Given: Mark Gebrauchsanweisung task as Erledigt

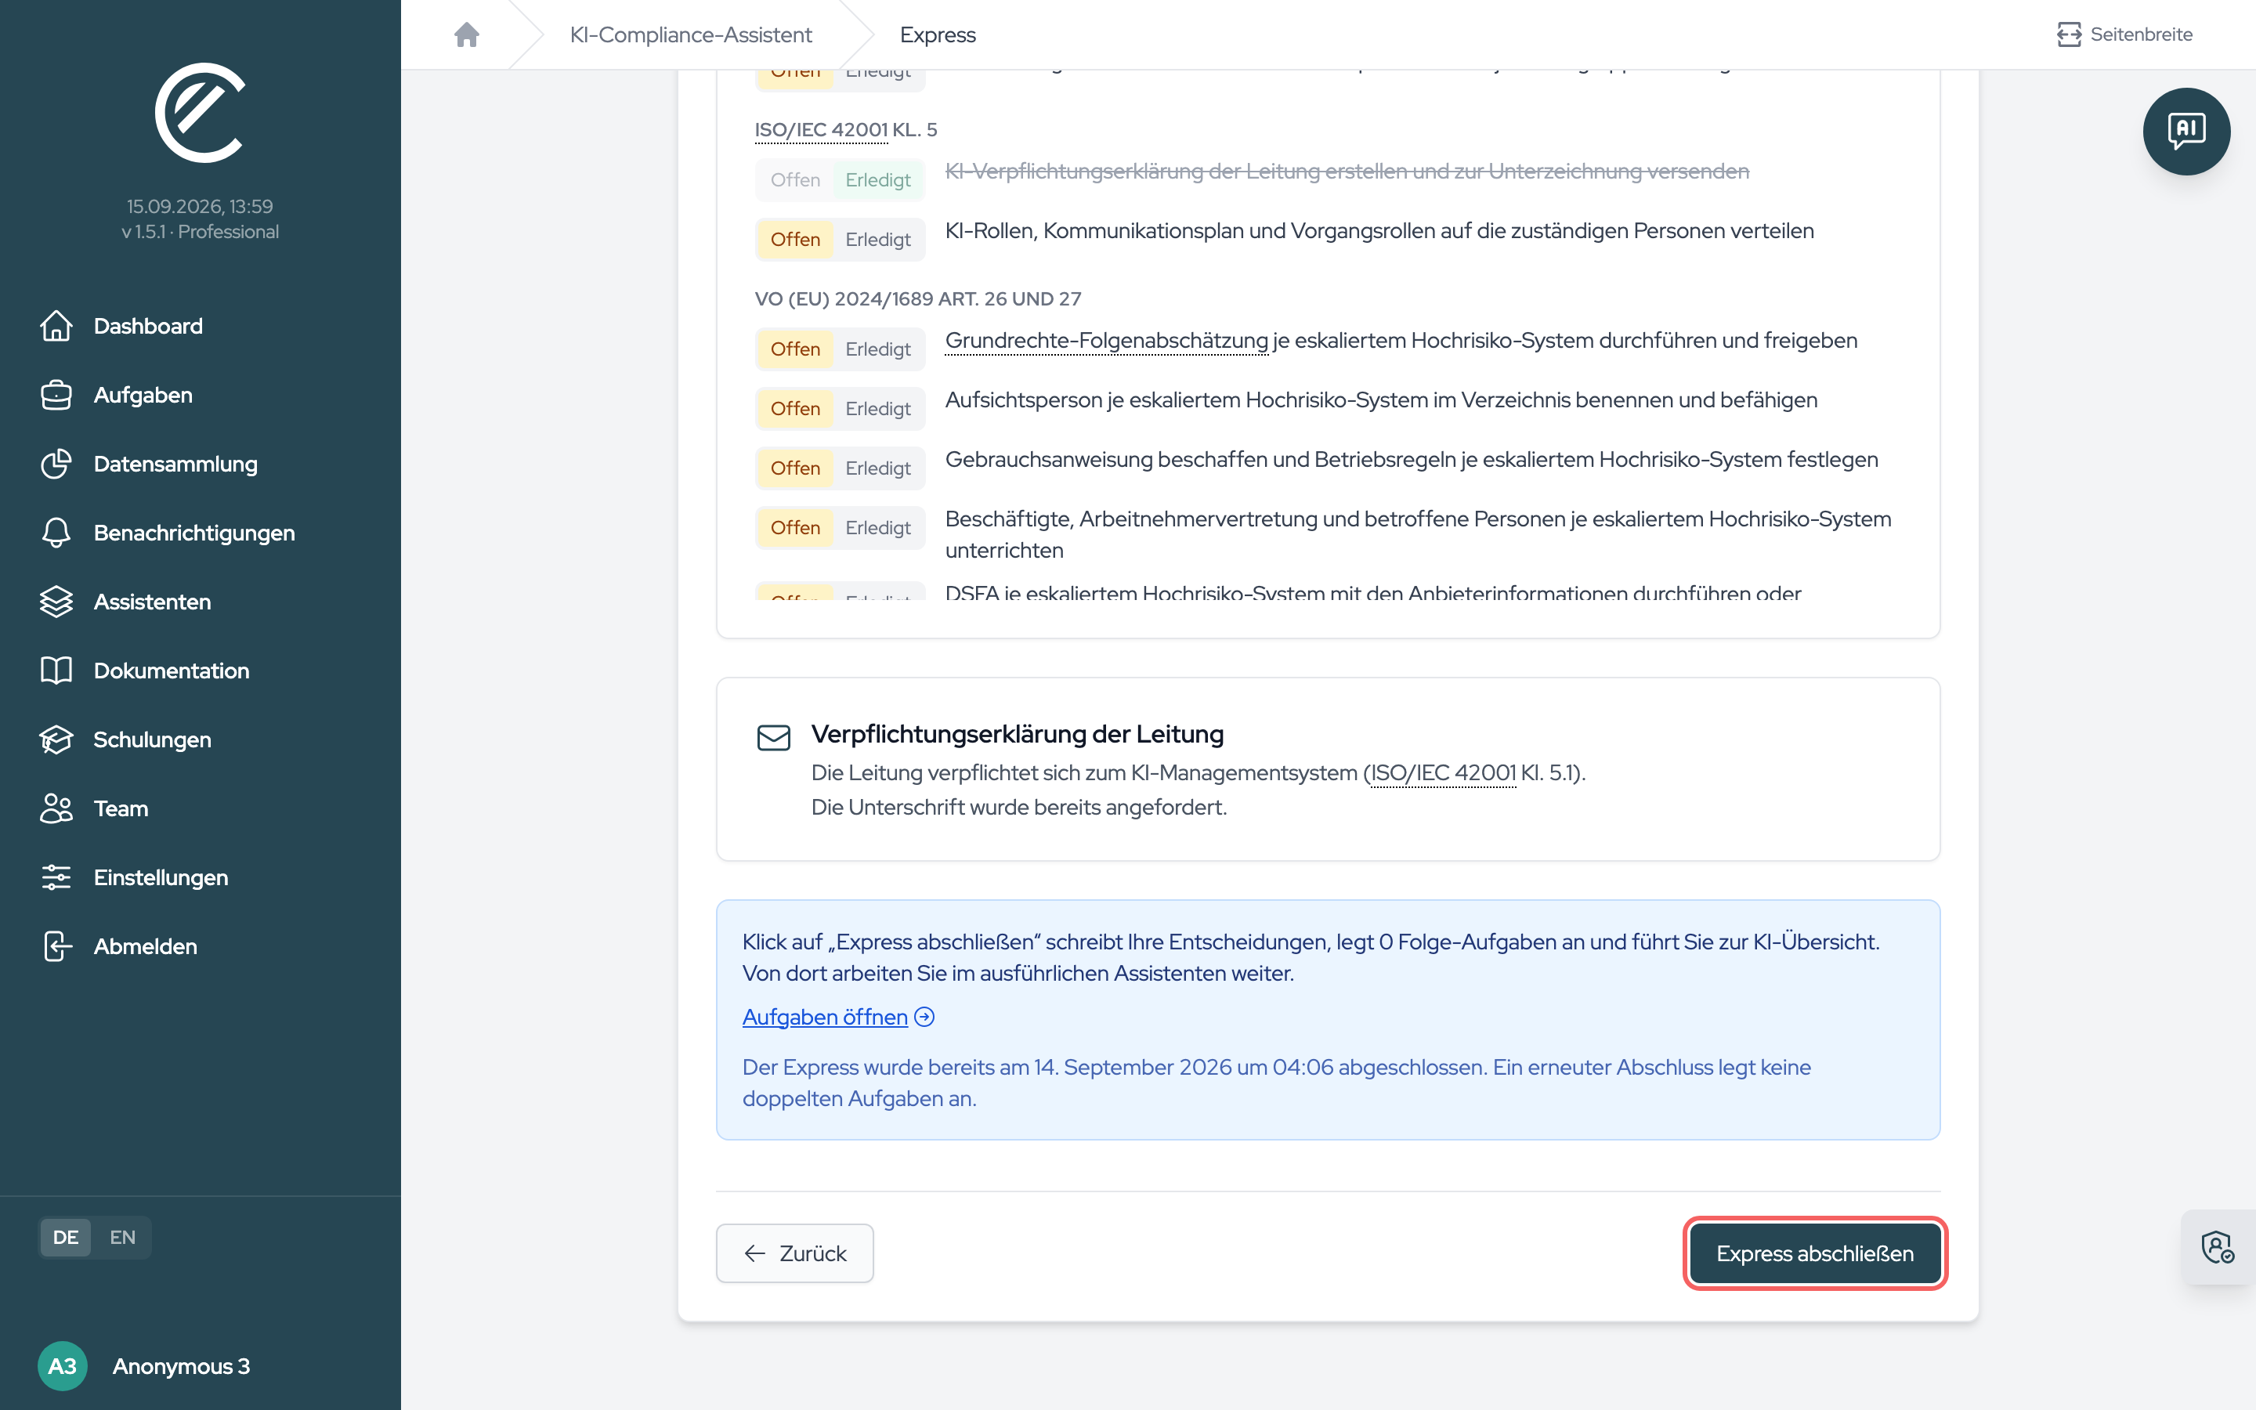Looking at the screenshot, I should (x=877, y=469).
